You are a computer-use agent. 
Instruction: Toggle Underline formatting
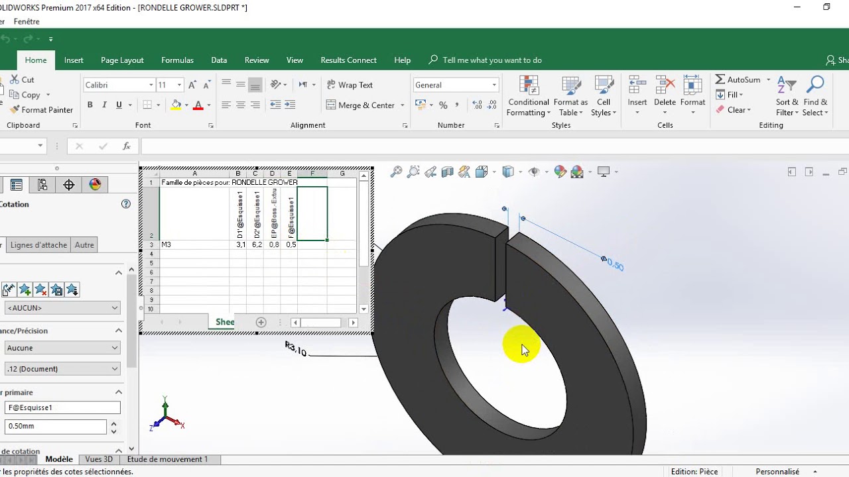(x=119, y=105)
